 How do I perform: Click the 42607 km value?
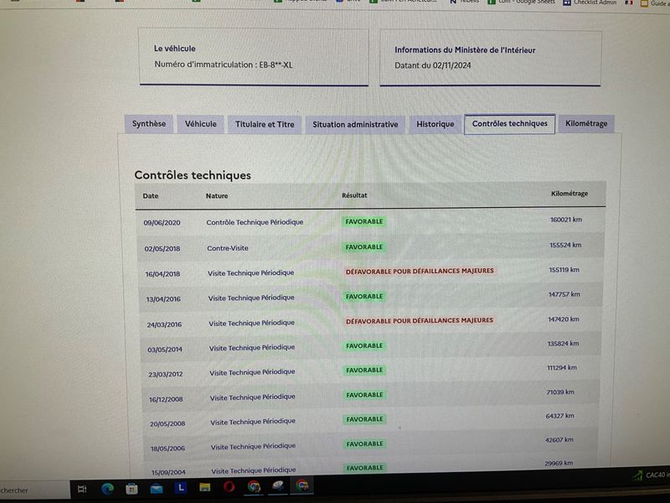(x=559, y=439)
